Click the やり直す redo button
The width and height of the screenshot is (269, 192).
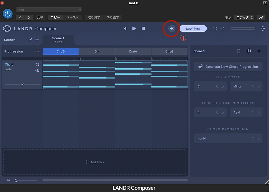pyautogui.click(x=113, y=18)
